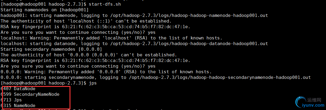Click the first 'yes' confirmation answer
The width and height of the screenshot is (326, 110).
tap(151, 33)
